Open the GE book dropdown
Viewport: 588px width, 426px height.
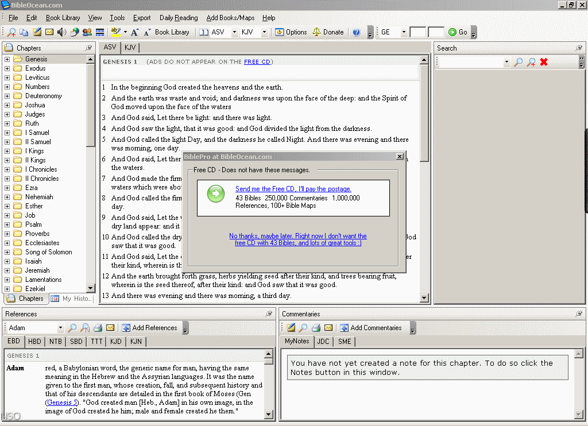pyautogui.click(x=404, y=32)
